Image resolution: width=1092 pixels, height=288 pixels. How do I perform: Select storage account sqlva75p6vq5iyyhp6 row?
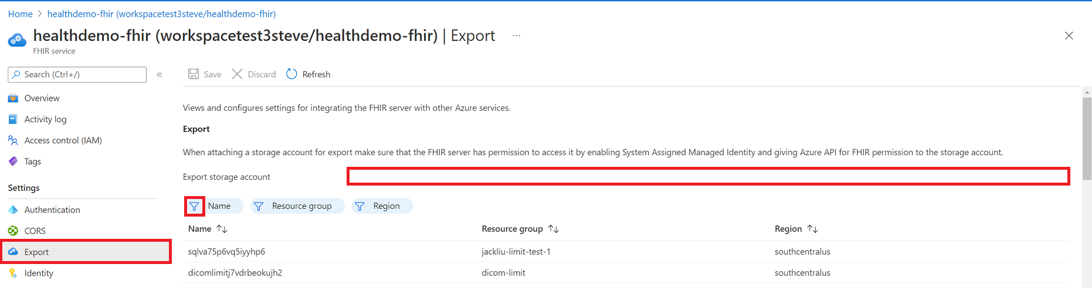[226, 252]
